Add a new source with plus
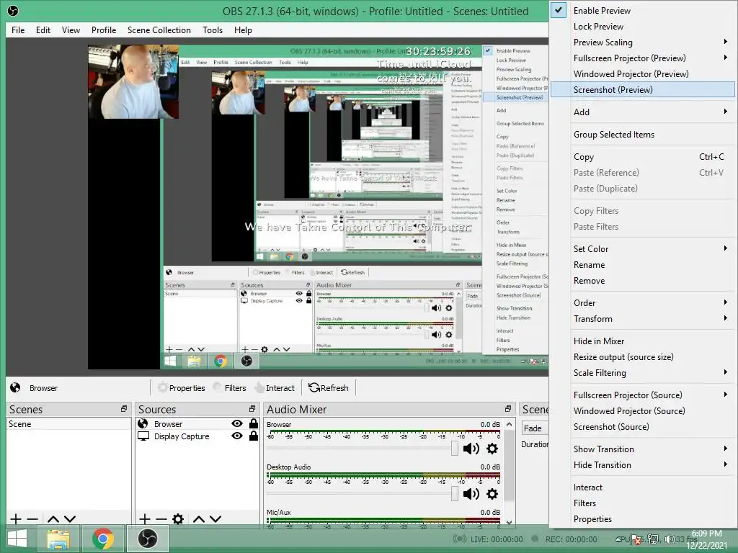The width and height of the screenshot is (738, 553). (144, 519)
